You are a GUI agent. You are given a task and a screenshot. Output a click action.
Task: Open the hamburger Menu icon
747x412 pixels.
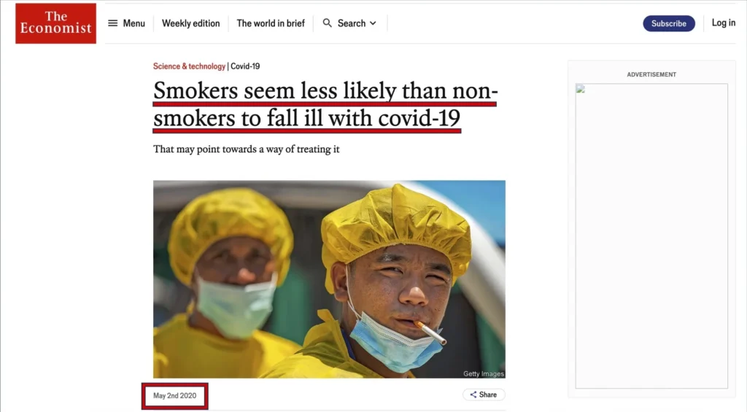click(112, 23)
